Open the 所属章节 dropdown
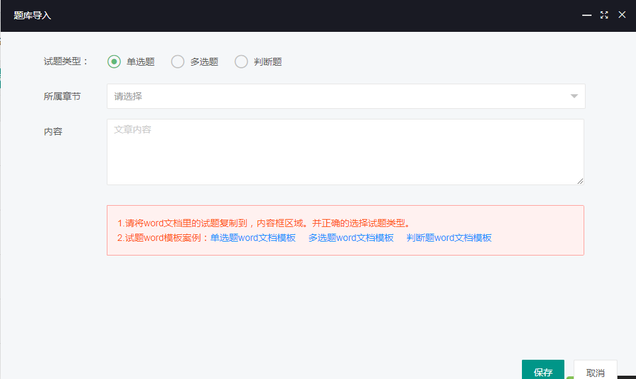 [346, 96]
